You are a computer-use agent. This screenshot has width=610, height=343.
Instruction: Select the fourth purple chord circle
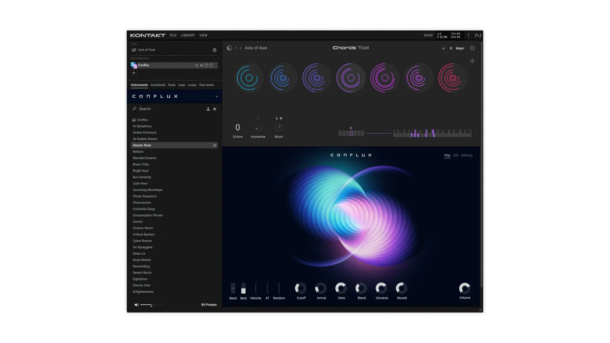tap(351, 78)
